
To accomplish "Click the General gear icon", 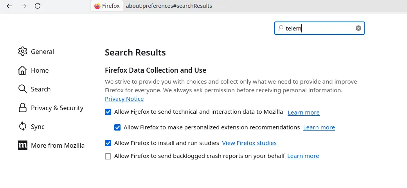I will pyautogui.click(x=23, y=52).
